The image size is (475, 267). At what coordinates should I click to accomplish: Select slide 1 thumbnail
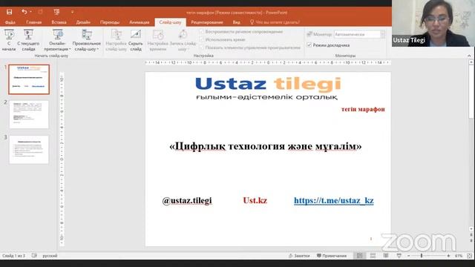coord(29,79)
